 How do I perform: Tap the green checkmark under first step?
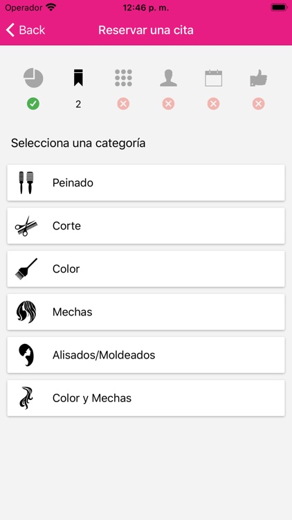point(33,104)
